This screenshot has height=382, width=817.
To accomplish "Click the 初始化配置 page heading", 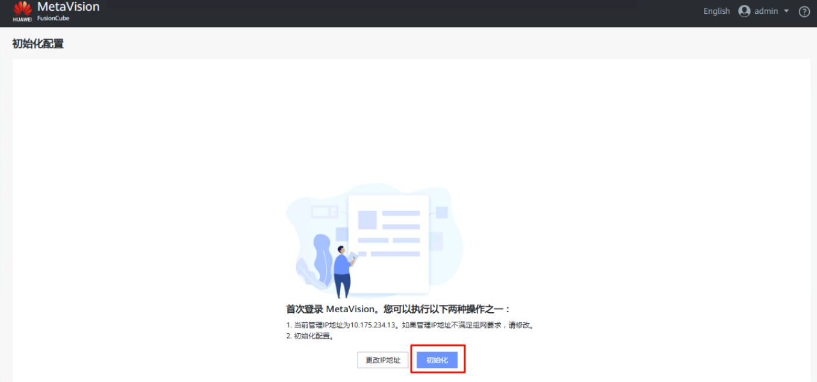I will coord(38,44).
